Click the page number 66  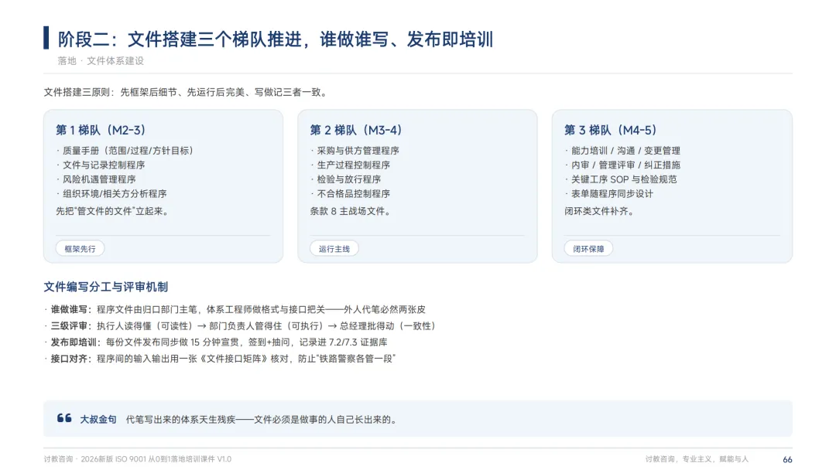[787, 459]
